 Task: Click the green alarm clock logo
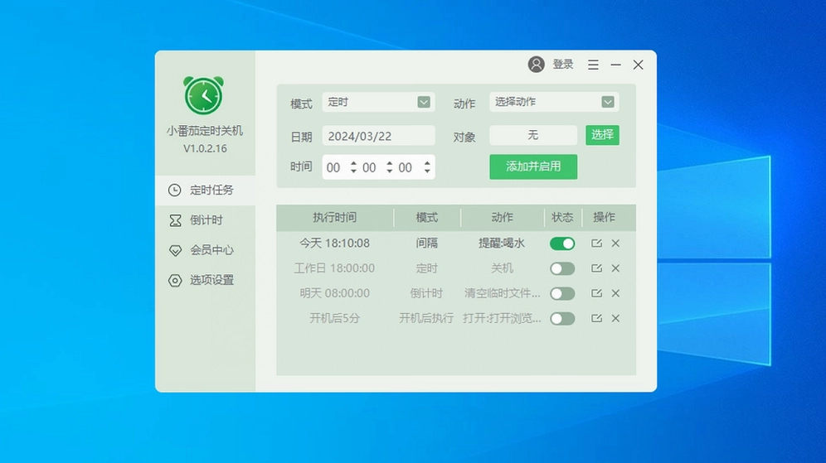(x=204, y=95)
